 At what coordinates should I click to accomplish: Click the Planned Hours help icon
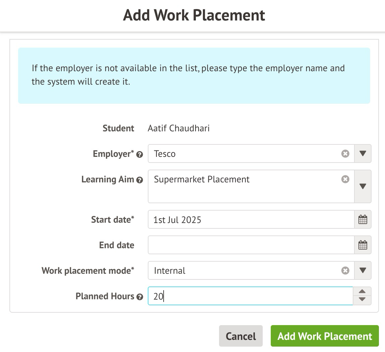pyautogui.click(x=140, y=297)
